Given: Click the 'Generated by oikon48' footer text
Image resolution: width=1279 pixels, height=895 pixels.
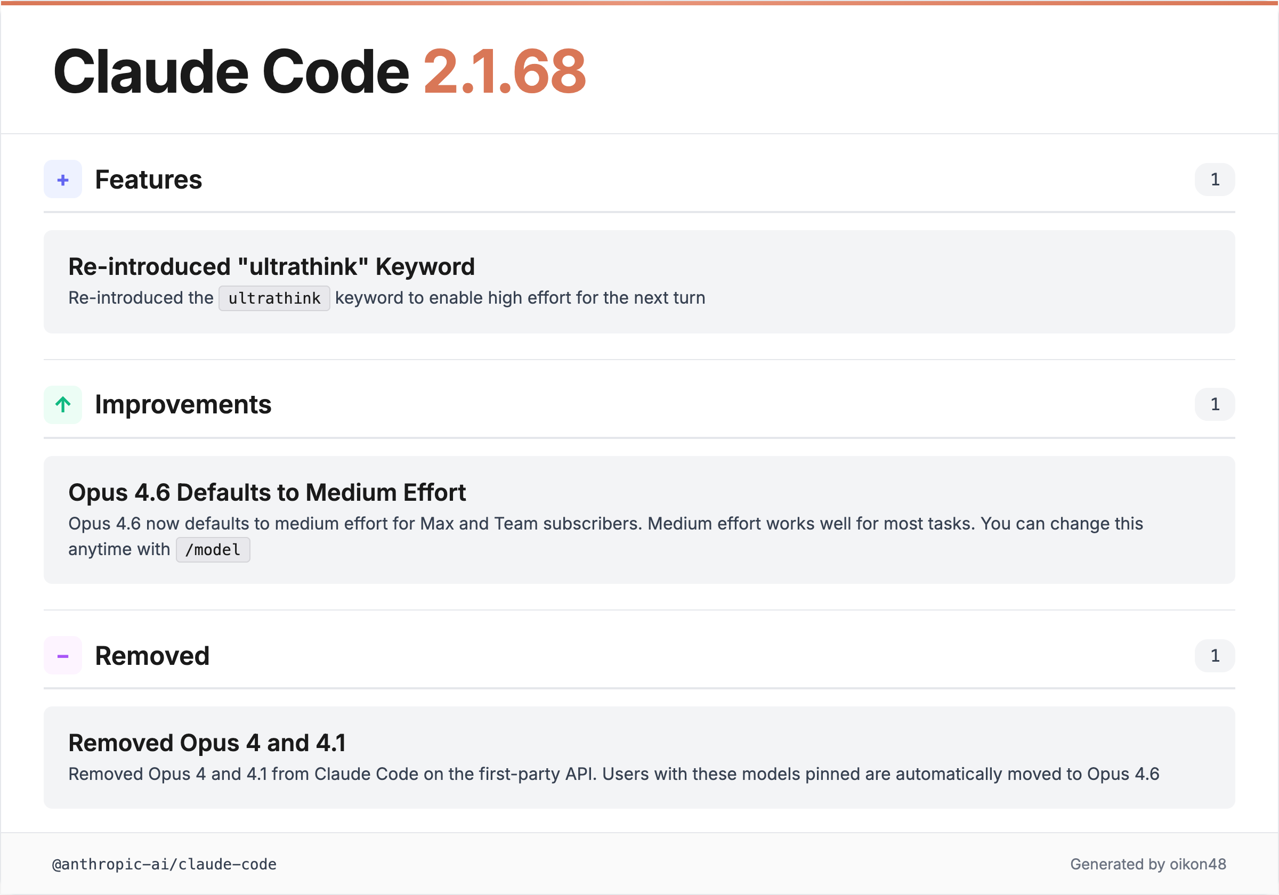Looking at the screenshot, I should (x=1148, y=864).
